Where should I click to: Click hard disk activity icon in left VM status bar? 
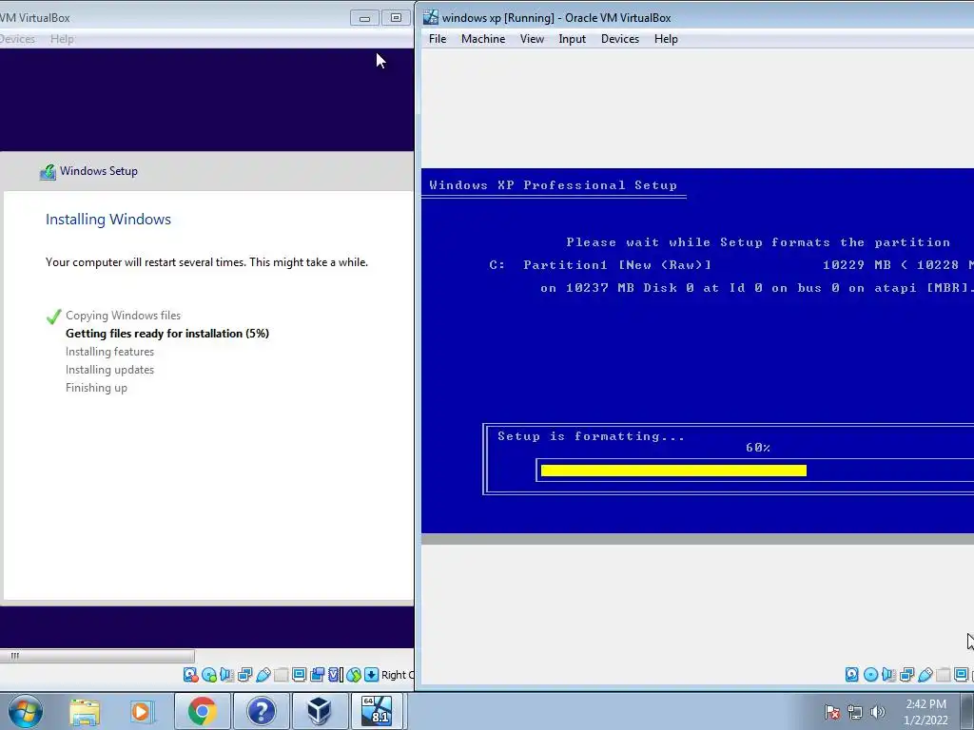coord(190,675)
